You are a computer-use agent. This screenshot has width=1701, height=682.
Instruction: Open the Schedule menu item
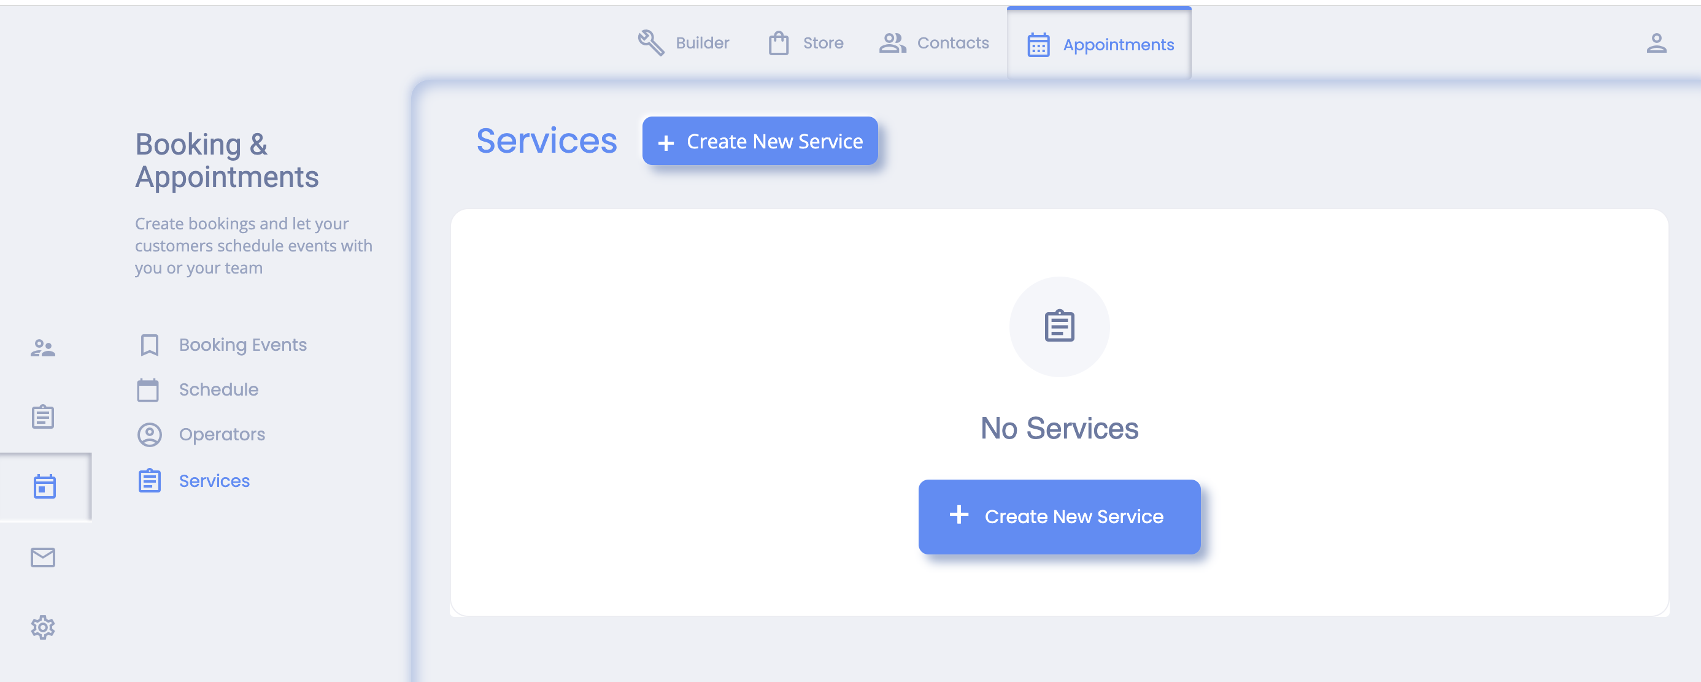218,389
